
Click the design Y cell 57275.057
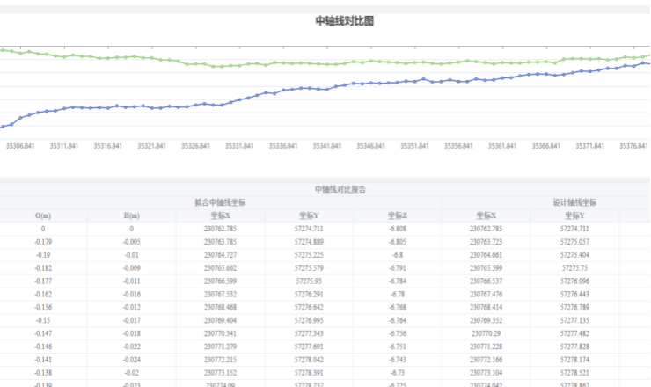point(574,242)
